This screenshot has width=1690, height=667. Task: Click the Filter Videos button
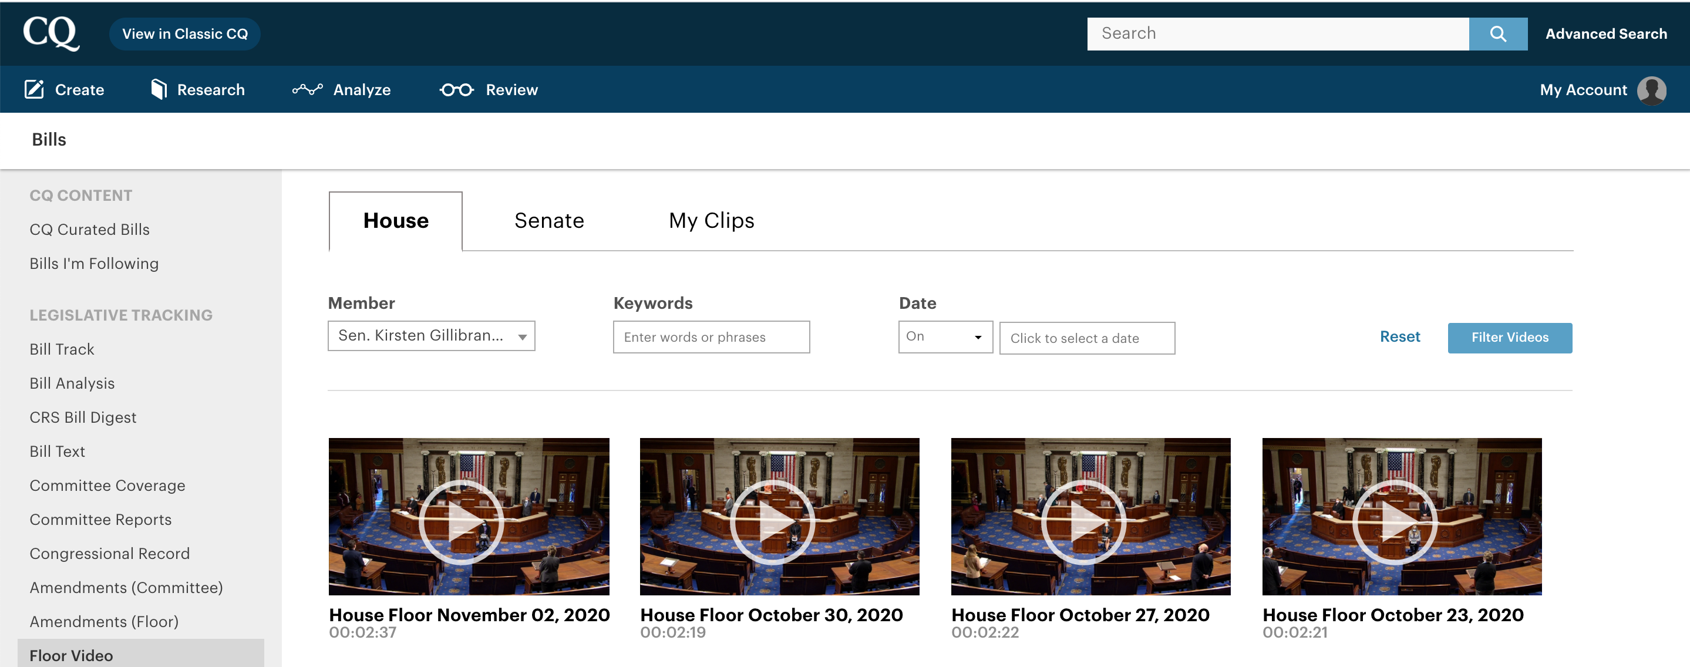click(1510, 338)
